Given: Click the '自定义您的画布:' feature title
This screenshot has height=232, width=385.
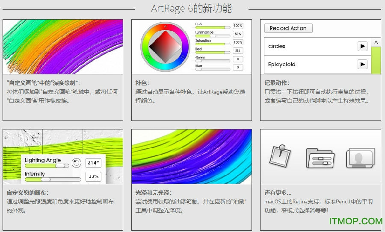Looking at the screenshot, I should (x=28, y=193).
